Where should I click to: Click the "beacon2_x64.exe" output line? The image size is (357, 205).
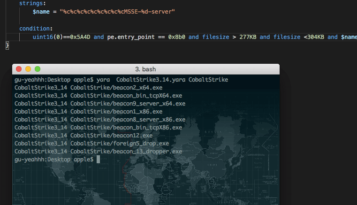click(x=89, y=88)
